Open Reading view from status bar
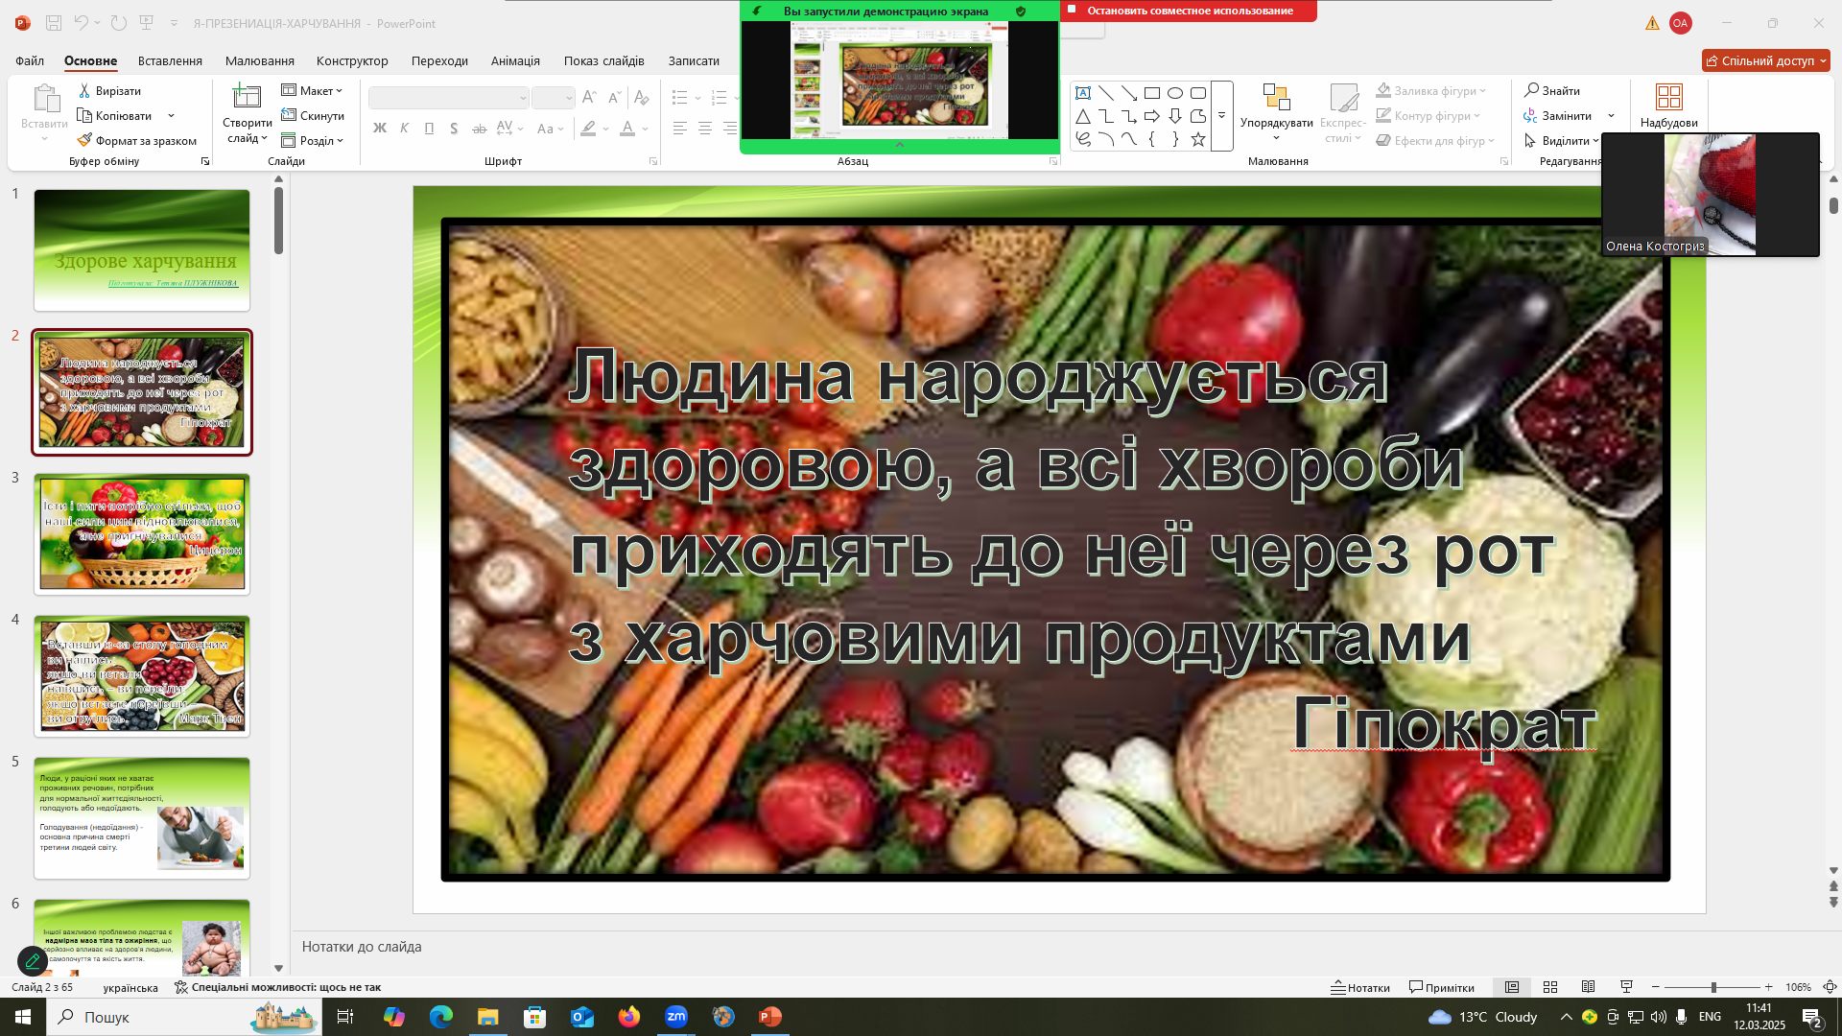Image resolution: width=1842 pixels, height=1036 pixels. click(x=1589, y=987)
